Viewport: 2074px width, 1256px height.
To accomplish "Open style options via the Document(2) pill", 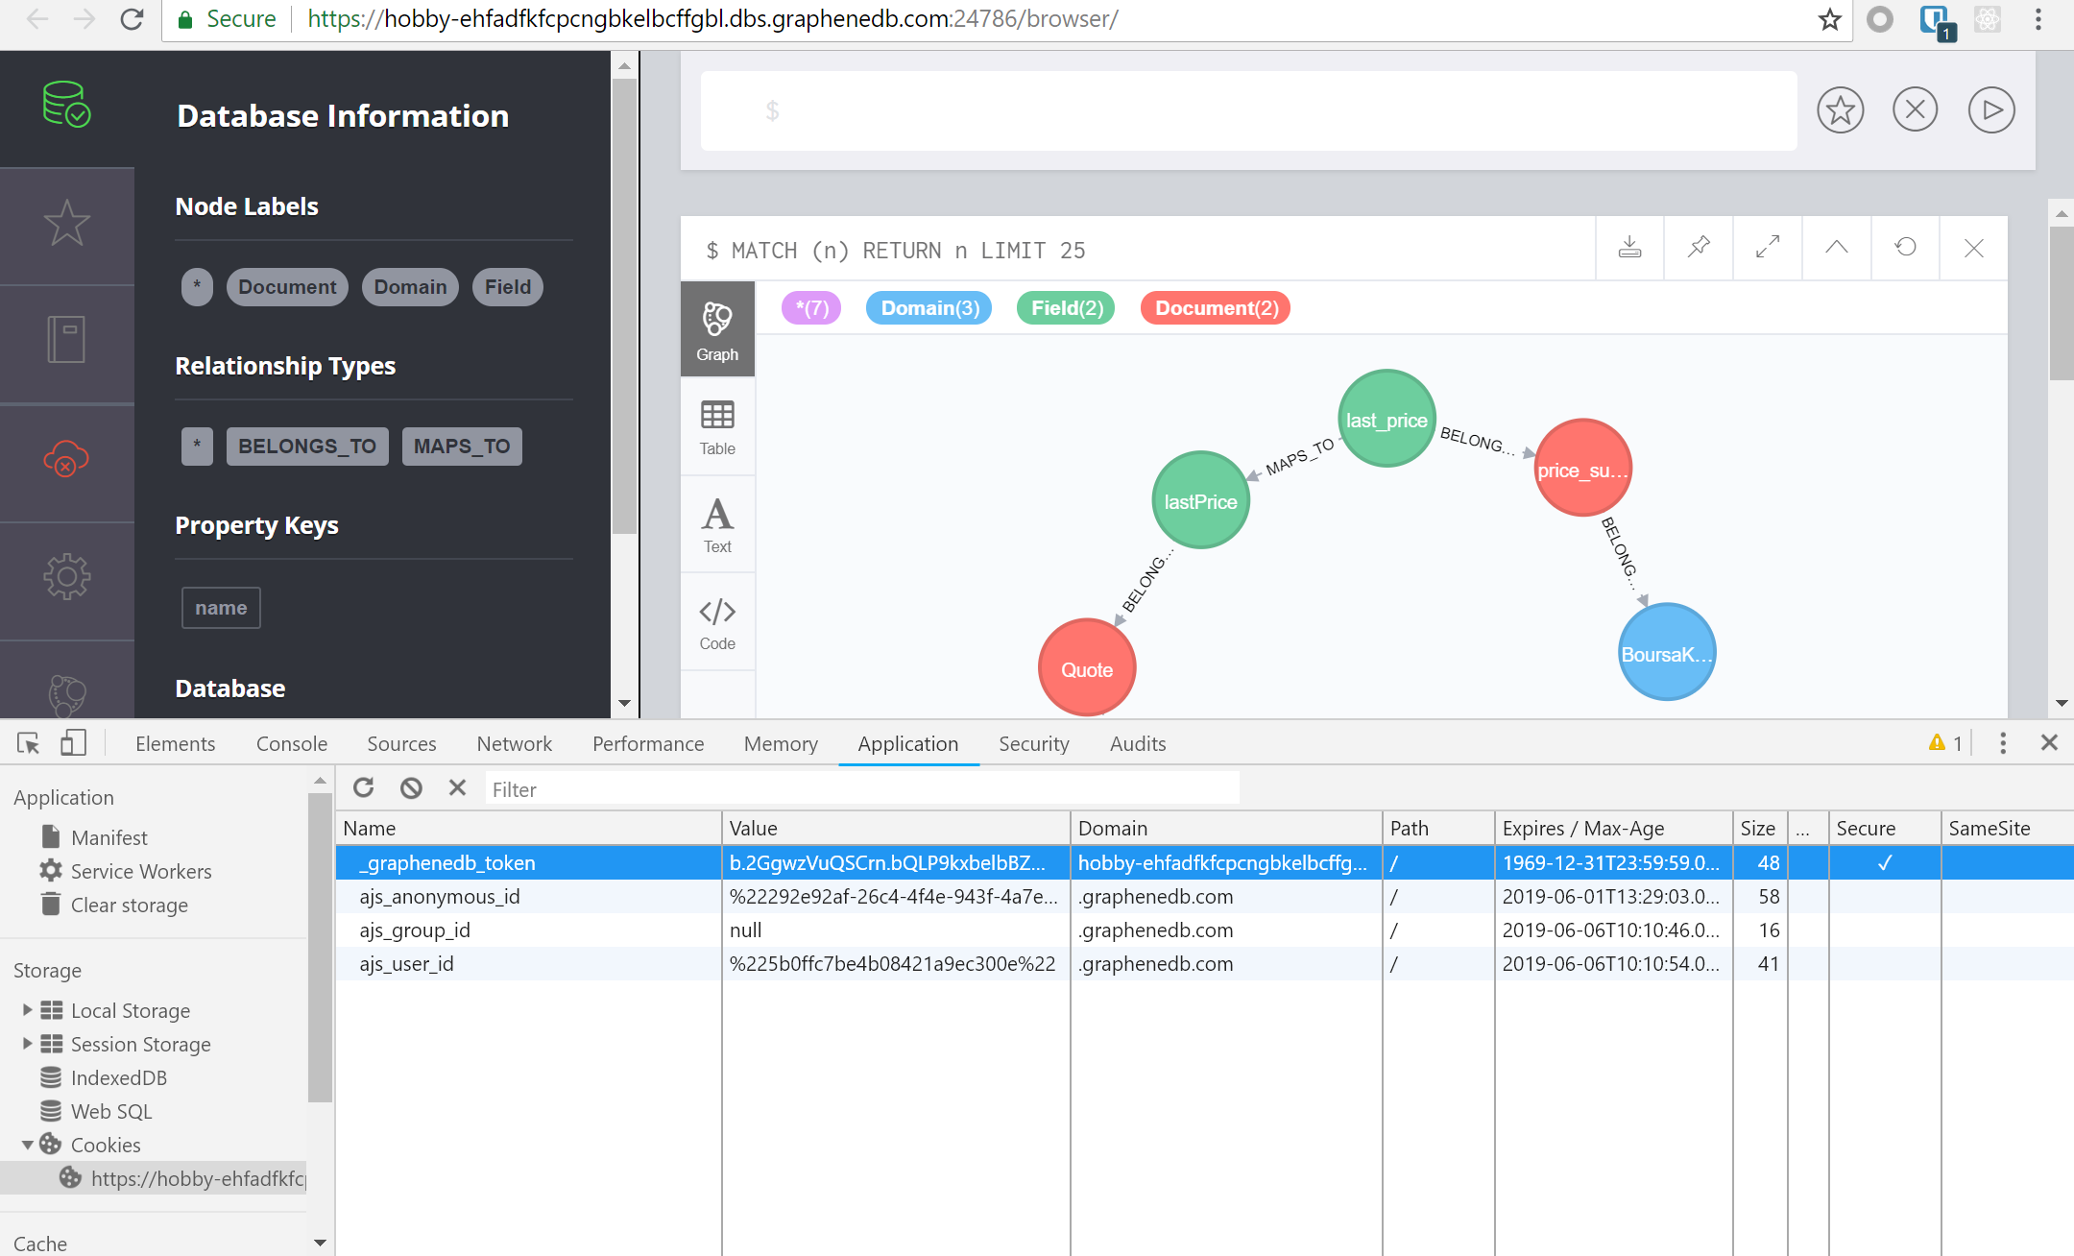I will 1214,307.
